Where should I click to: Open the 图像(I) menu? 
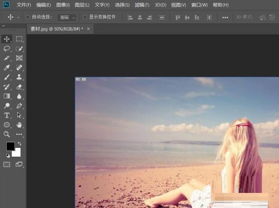pos(63,5)
